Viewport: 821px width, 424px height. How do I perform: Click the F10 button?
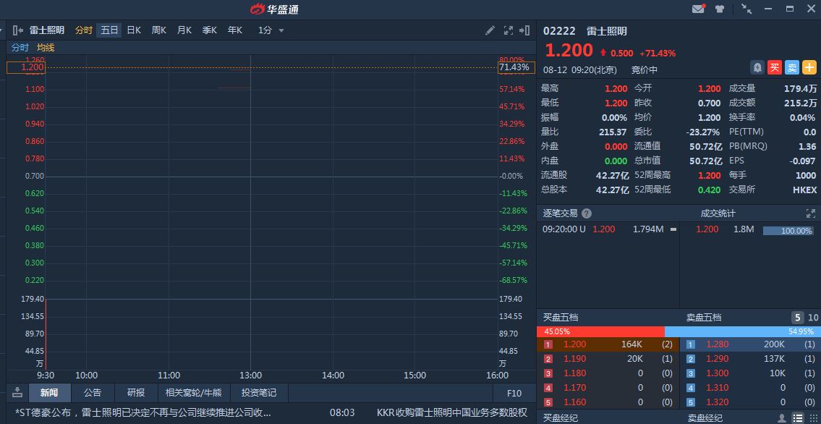tap(514, 393)
